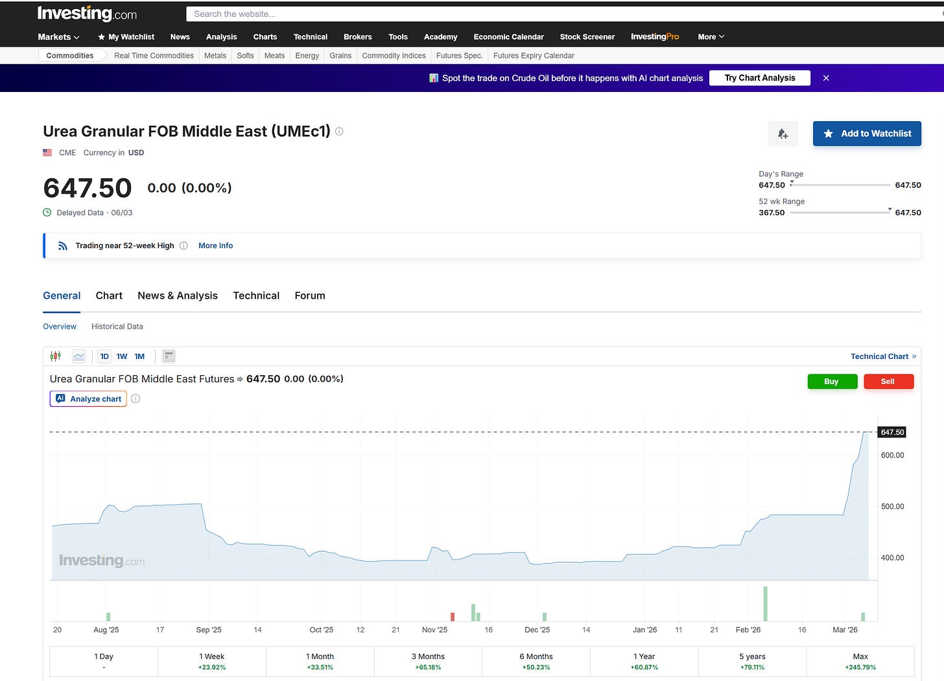Open the Technical nav menu
The width and height of the screenshot is (944, 681).
pos(311,37)
